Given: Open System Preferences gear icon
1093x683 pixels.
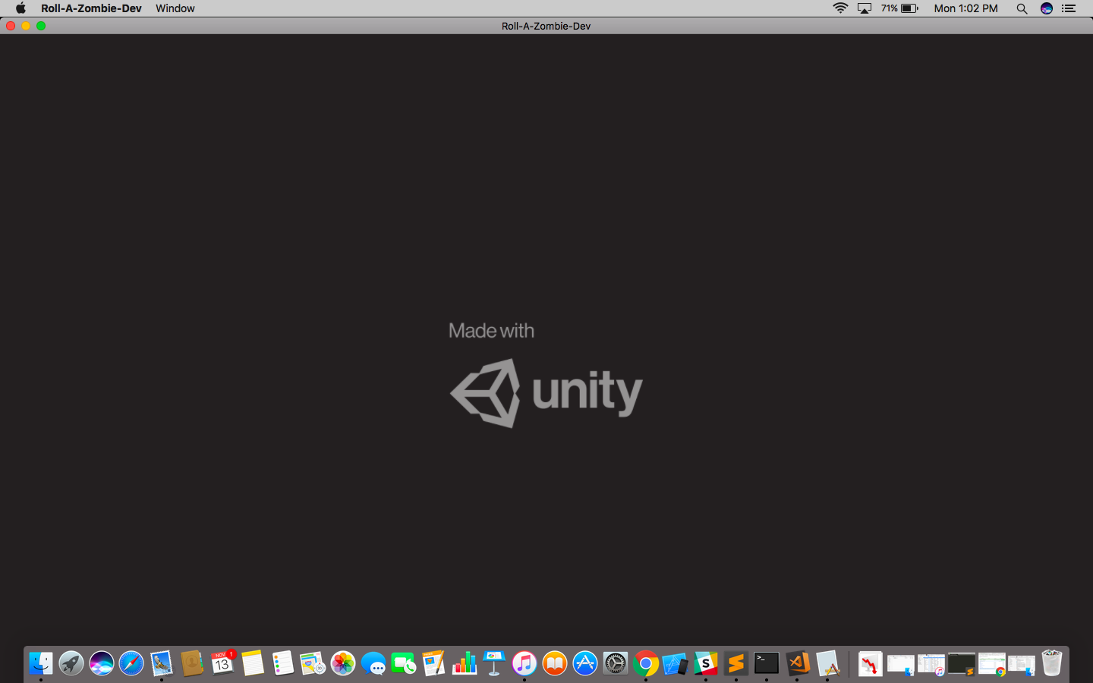Looking at the screenshot, I should click(x=616, y=663).
